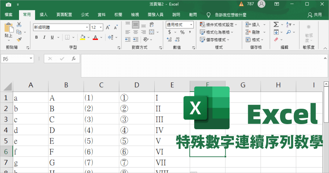Viewport: 329px width, 173px height.
Task: Click the Name Box showing F6
Action: coord(17,59)
